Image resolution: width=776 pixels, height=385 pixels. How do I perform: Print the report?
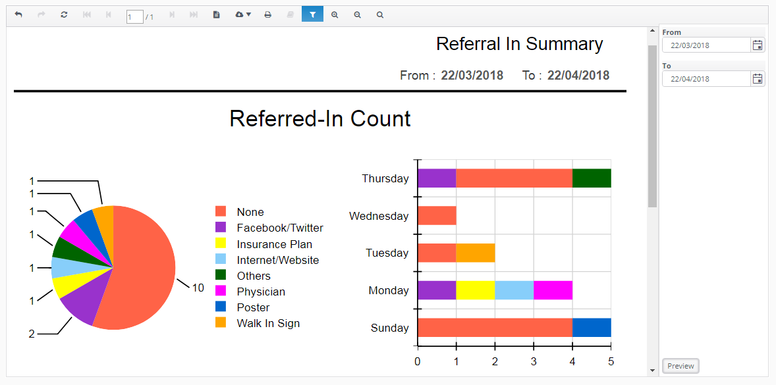(x=267, y=14)
